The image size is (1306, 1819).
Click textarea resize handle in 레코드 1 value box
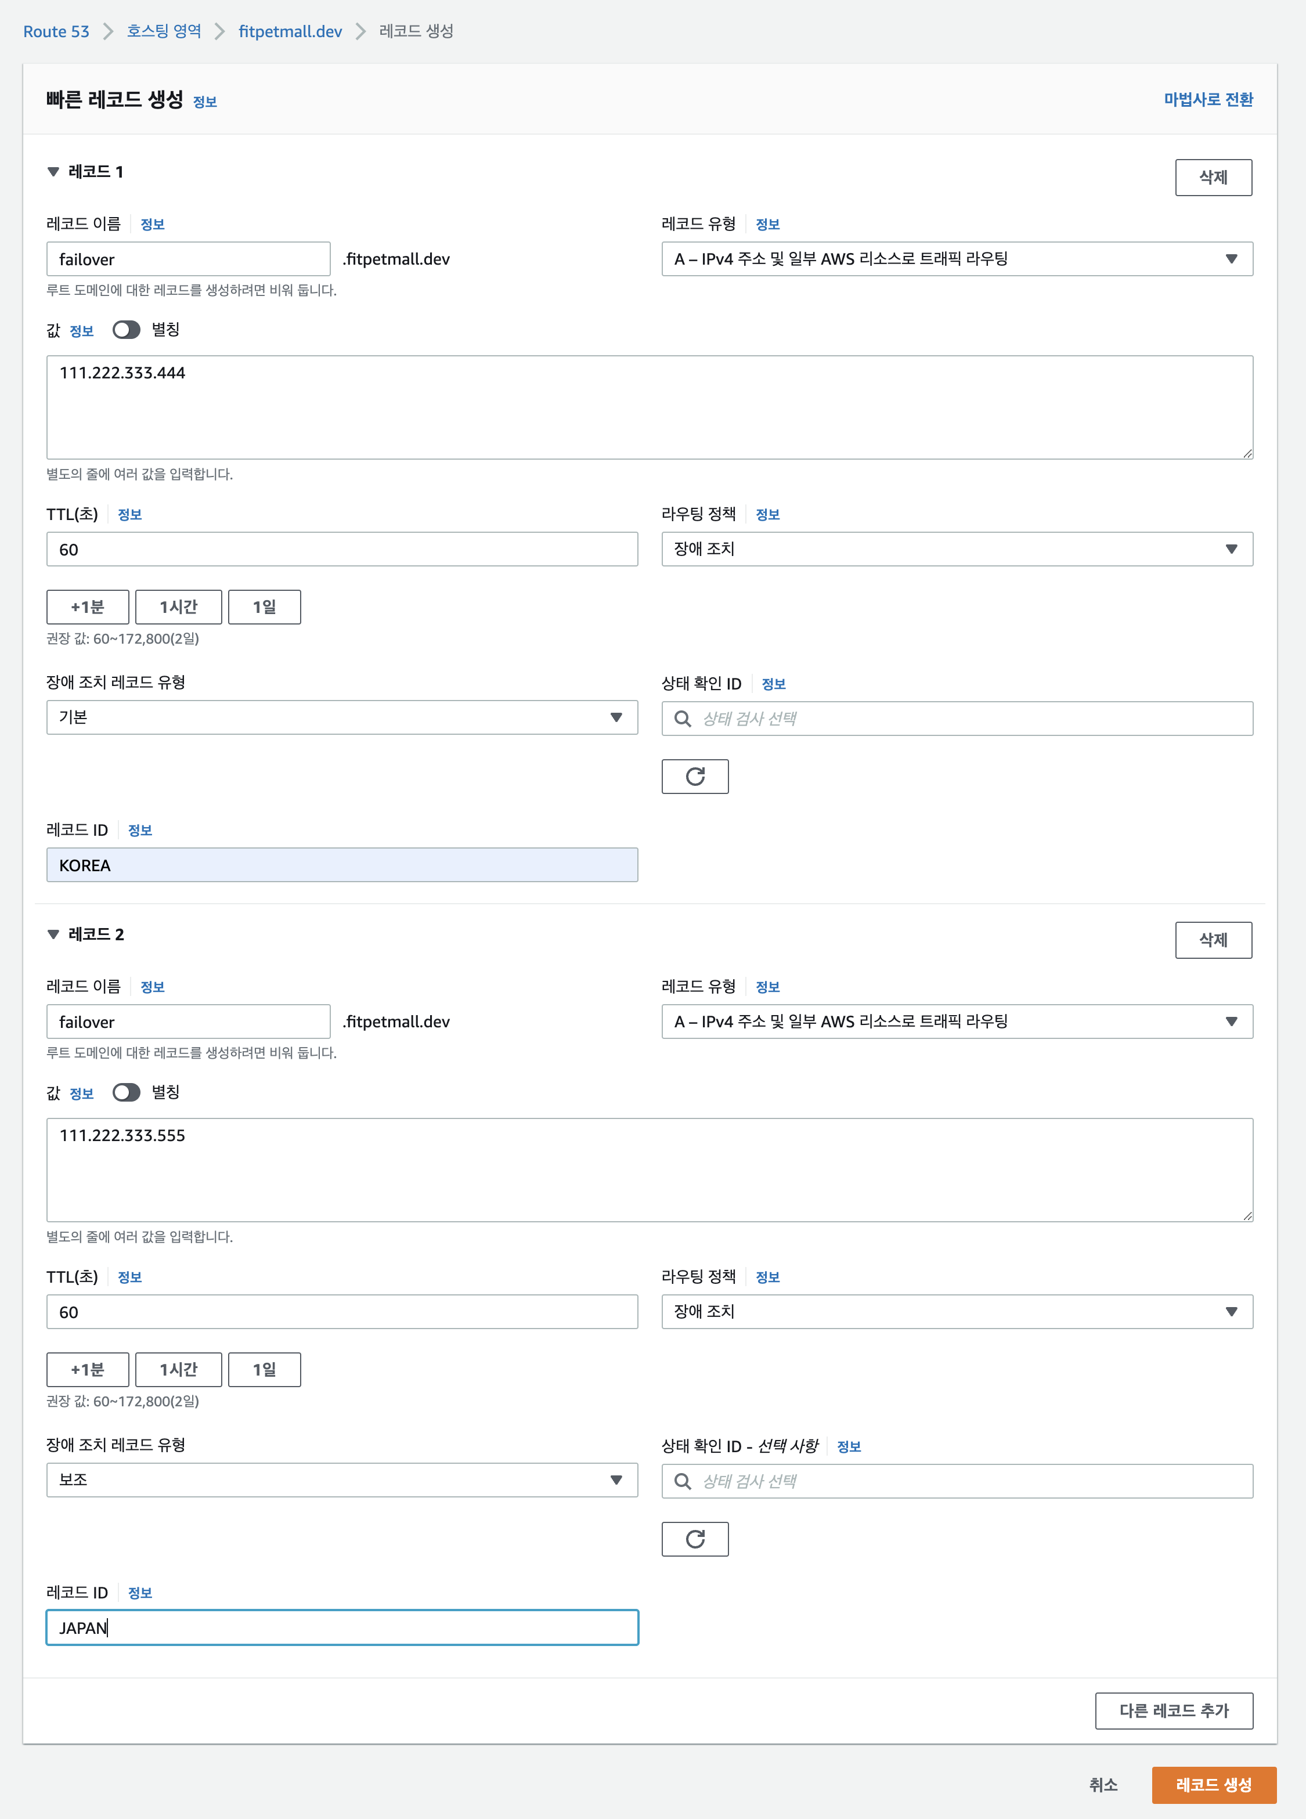click(x=1247, y=453)
